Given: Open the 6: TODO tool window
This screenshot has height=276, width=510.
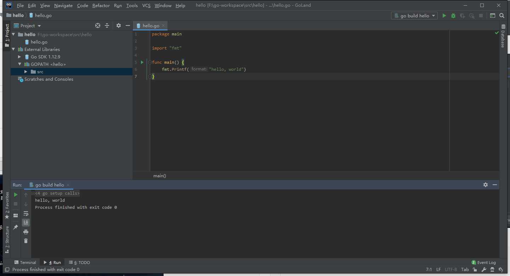Looking at the screenshot, I should 79,263.
